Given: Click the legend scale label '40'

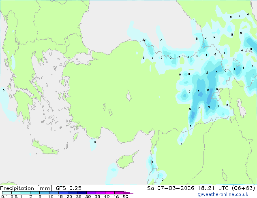Looking at the screenshot, I should 107,196.
